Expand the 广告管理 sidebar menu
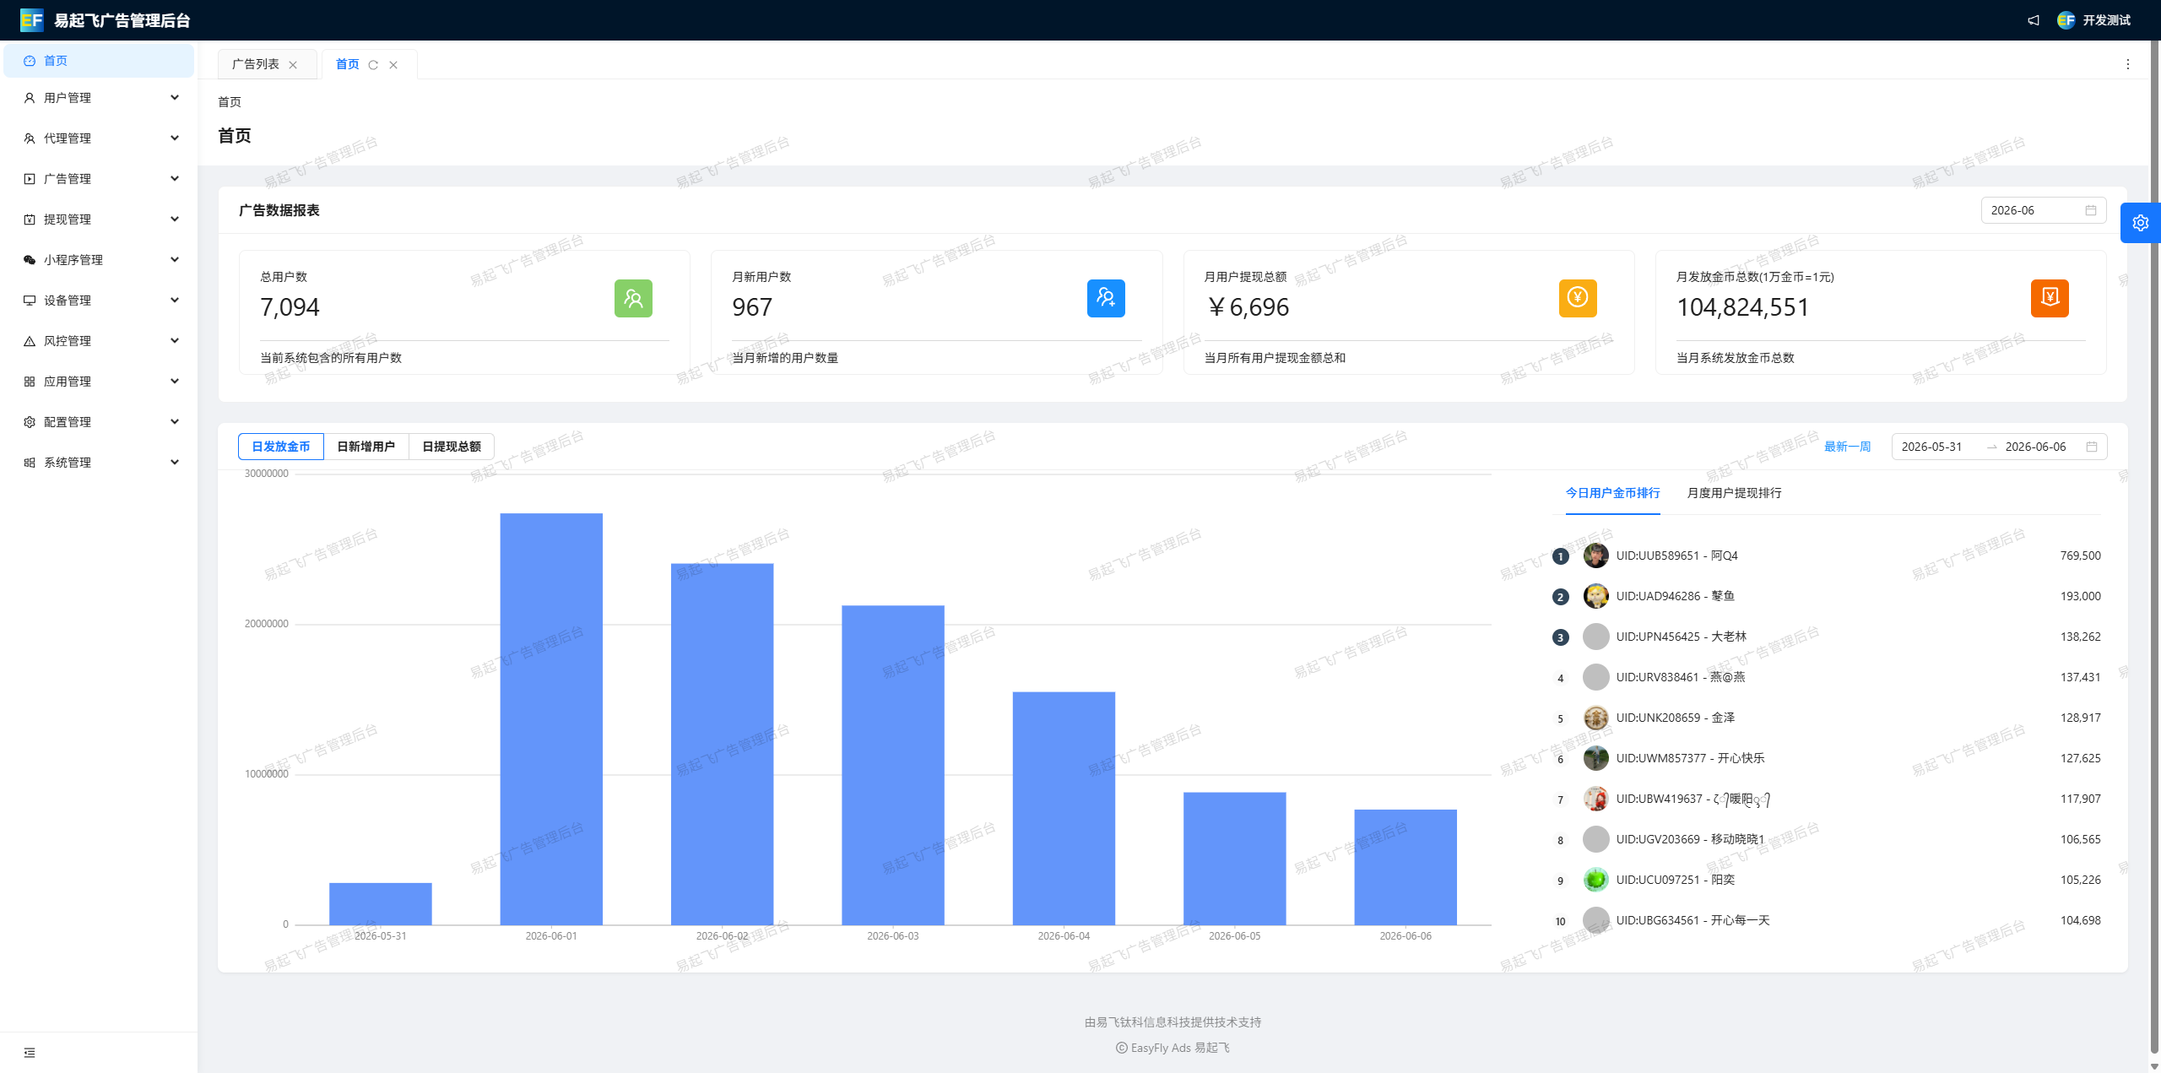2161x1073 pixels. [100, 179]
